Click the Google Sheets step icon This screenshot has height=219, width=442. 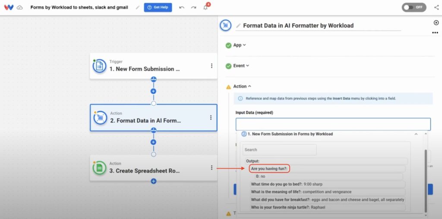[100, 168]
